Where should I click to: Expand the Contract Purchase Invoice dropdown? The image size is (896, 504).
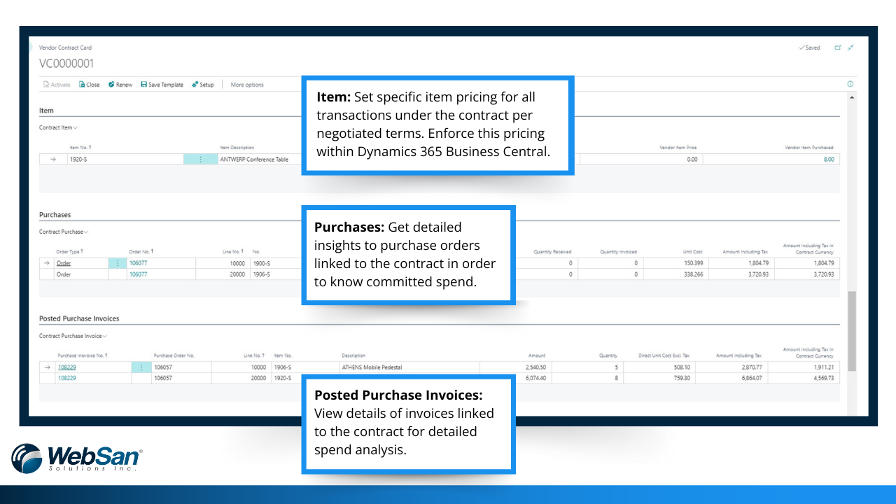(x=72, y=336)
